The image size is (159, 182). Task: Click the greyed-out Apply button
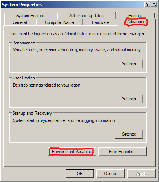[x=141, y=174]
